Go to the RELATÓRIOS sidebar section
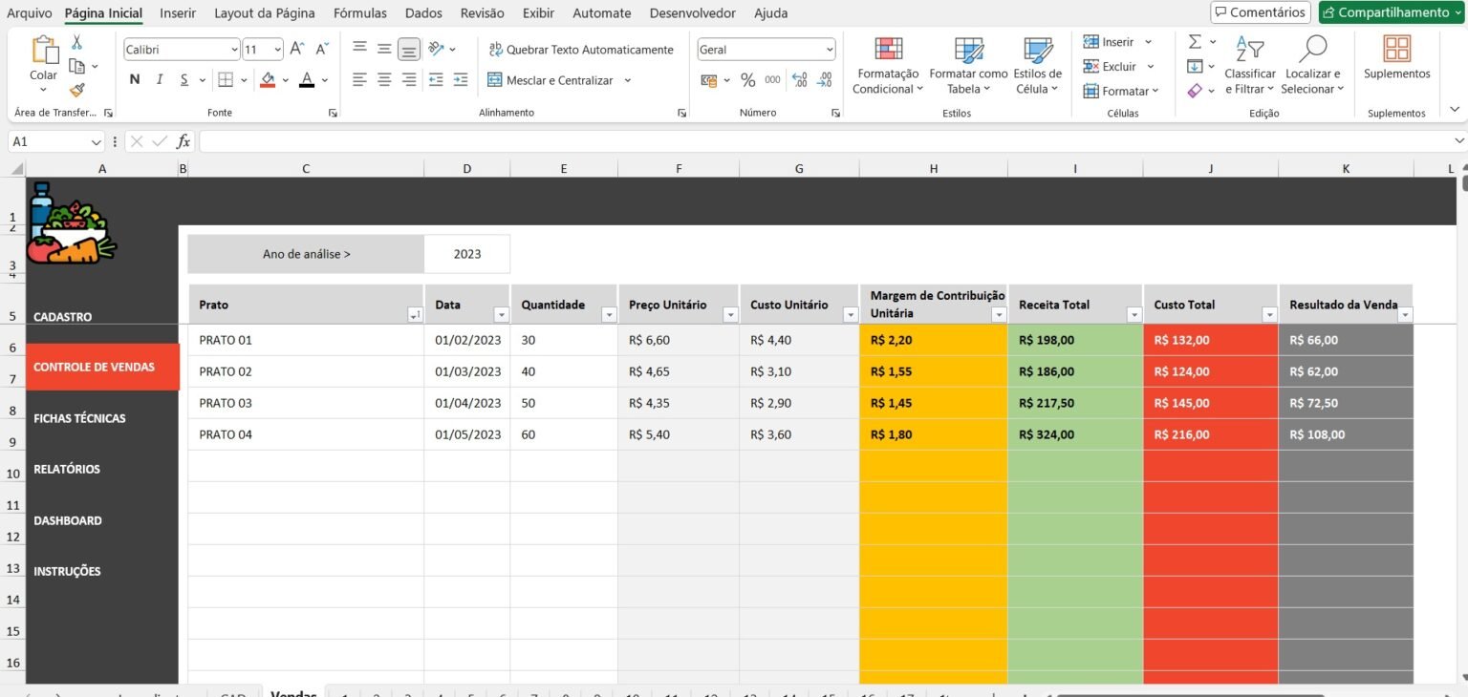The height and width of the screenshot is (697, 1468). pos(67,469)
